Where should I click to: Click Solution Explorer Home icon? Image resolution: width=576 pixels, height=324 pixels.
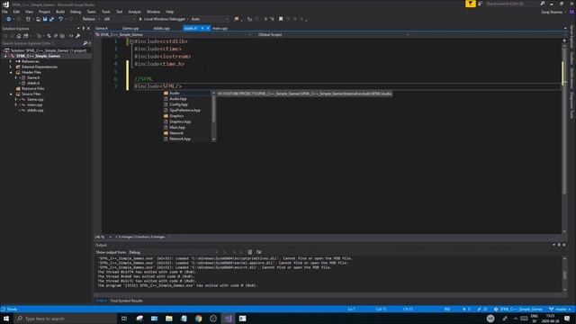pyautogui.click(x=19, y=36)
